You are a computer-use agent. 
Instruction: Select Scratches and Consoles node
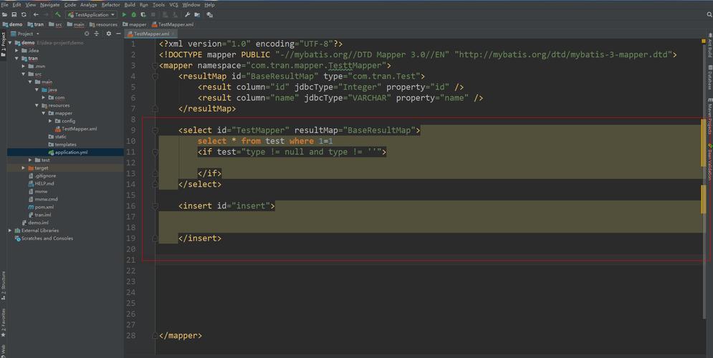[x=44, y=238]
